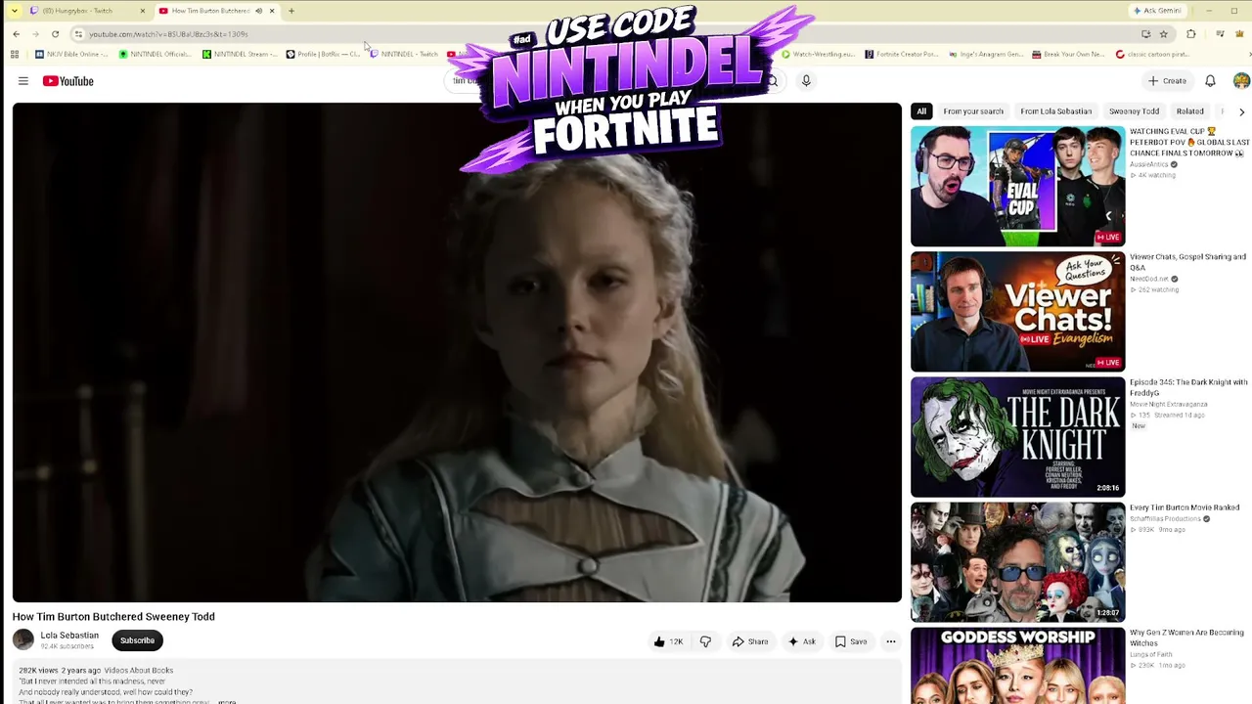Open the Fortnite Creator Portal bookmark
This screenshot has width=1252, height=704.
902,54
